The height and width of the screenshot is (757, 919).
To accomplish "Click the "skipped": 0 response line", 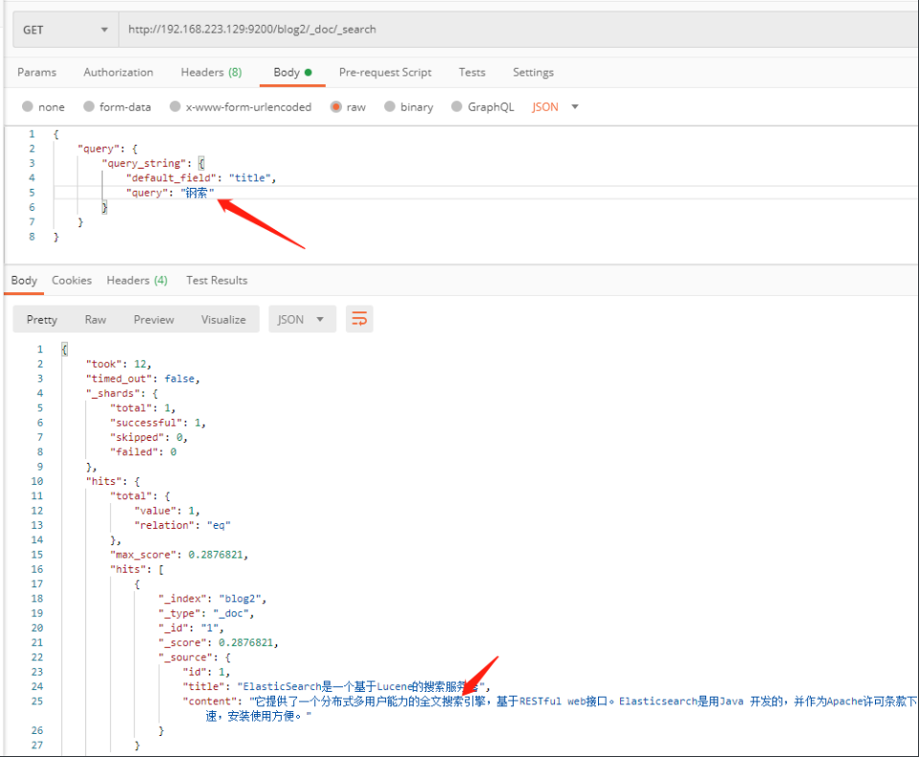I will (x=149, y=437).
